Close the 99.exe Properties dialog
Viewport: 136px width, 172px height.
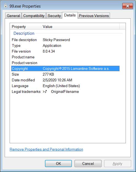[x=127, y=6]
